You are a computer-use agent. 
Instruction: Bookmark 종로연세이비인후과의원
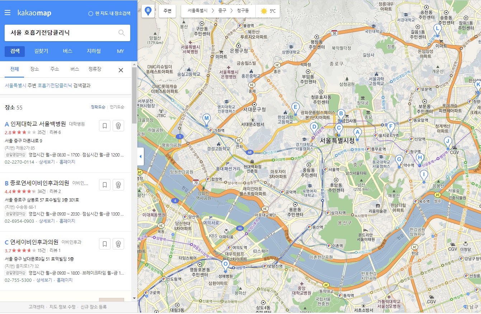coord(104,185)
